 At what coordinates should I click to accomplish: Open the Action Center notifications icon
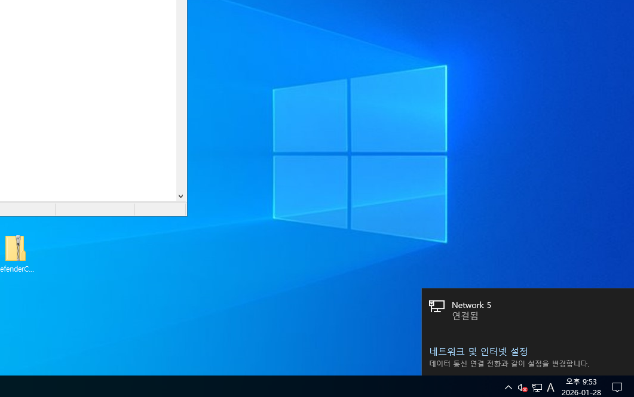pyautogui.click(x=617, y=387)
